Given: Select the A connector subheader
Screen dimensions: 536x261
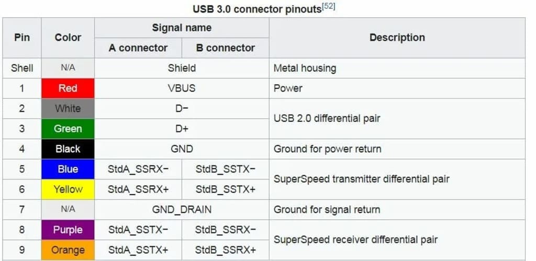Looking at the screenshot, I should (x=138, y=48).
